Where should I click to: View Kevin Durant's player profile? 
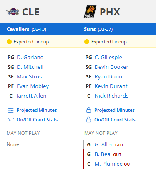111,86
